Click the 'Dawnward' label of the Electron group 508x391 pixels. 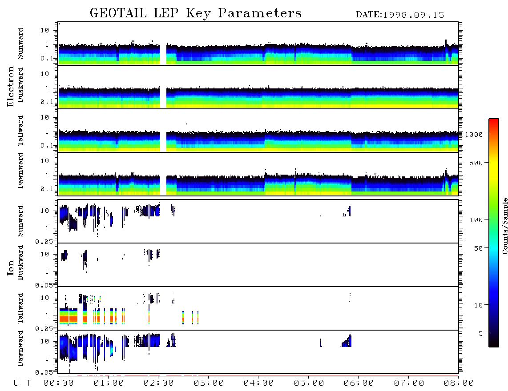20,171
